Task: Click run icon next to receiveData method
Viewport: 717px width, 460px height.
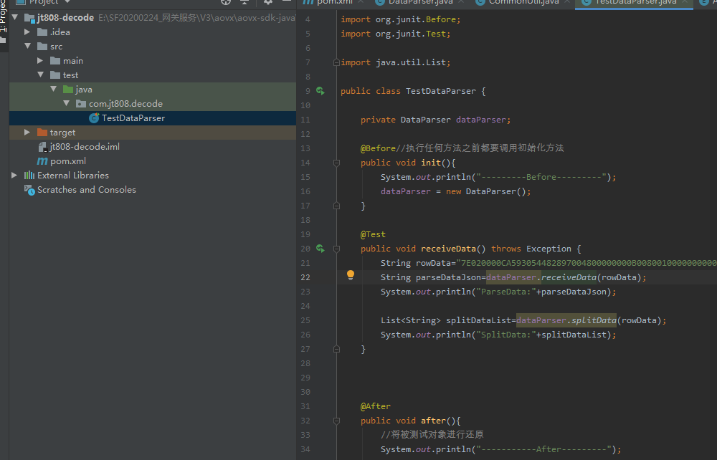Action: pyautogui.click(x=320, y=249)
